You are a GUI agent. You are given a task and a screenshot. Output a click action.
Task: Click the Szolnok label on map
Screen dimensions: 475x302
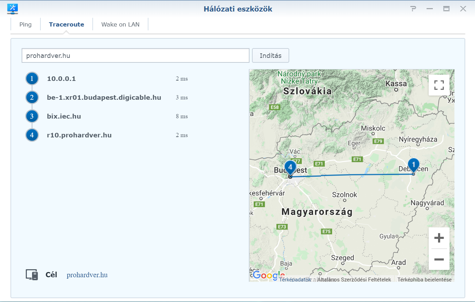(345, 195)
